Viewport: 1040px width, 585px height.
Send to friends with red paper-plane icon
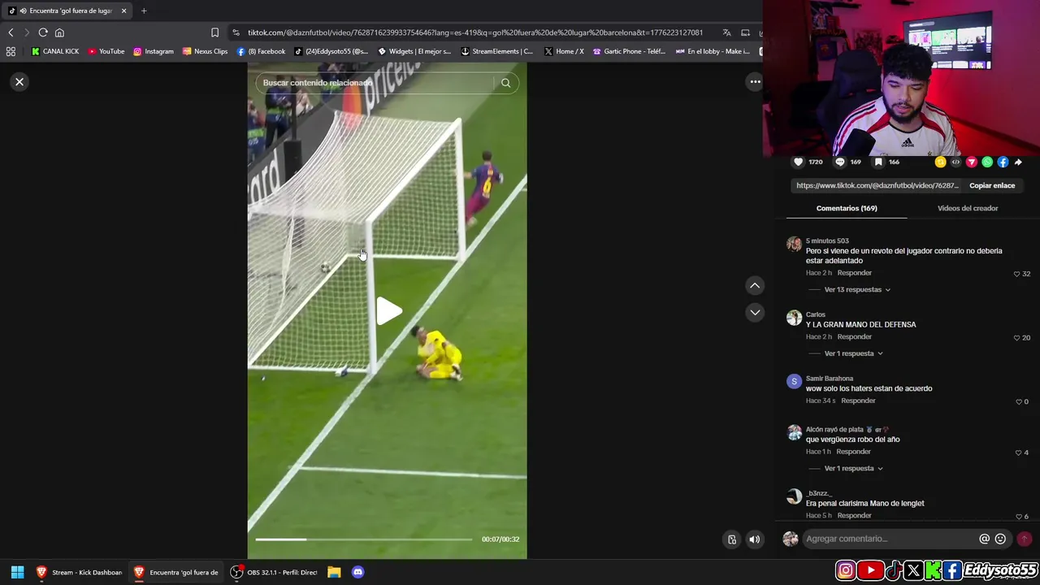(971, 162)
